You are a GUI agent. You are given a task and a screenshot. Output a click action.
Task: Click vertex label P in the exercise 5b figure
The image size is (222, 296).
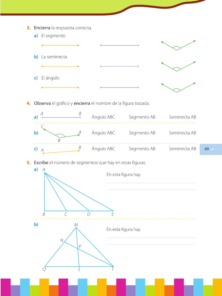coord(80,246)
